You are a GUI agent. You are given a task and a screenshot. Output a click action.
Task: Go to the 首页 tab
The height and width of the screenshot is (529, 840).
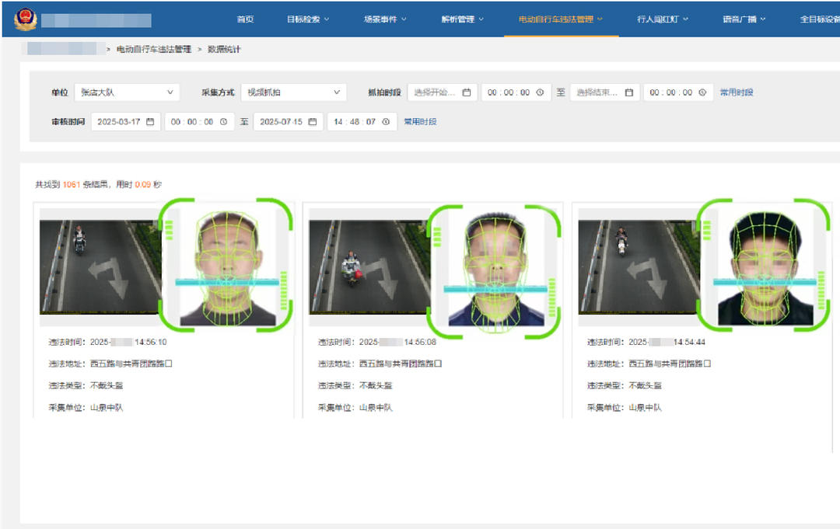[245, 19]
